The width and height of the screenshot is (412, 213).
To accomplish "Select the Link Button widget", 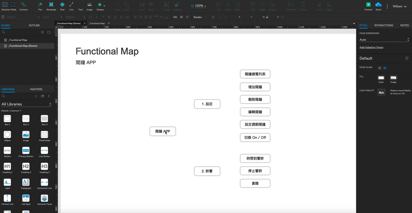I will coord(44,152).
